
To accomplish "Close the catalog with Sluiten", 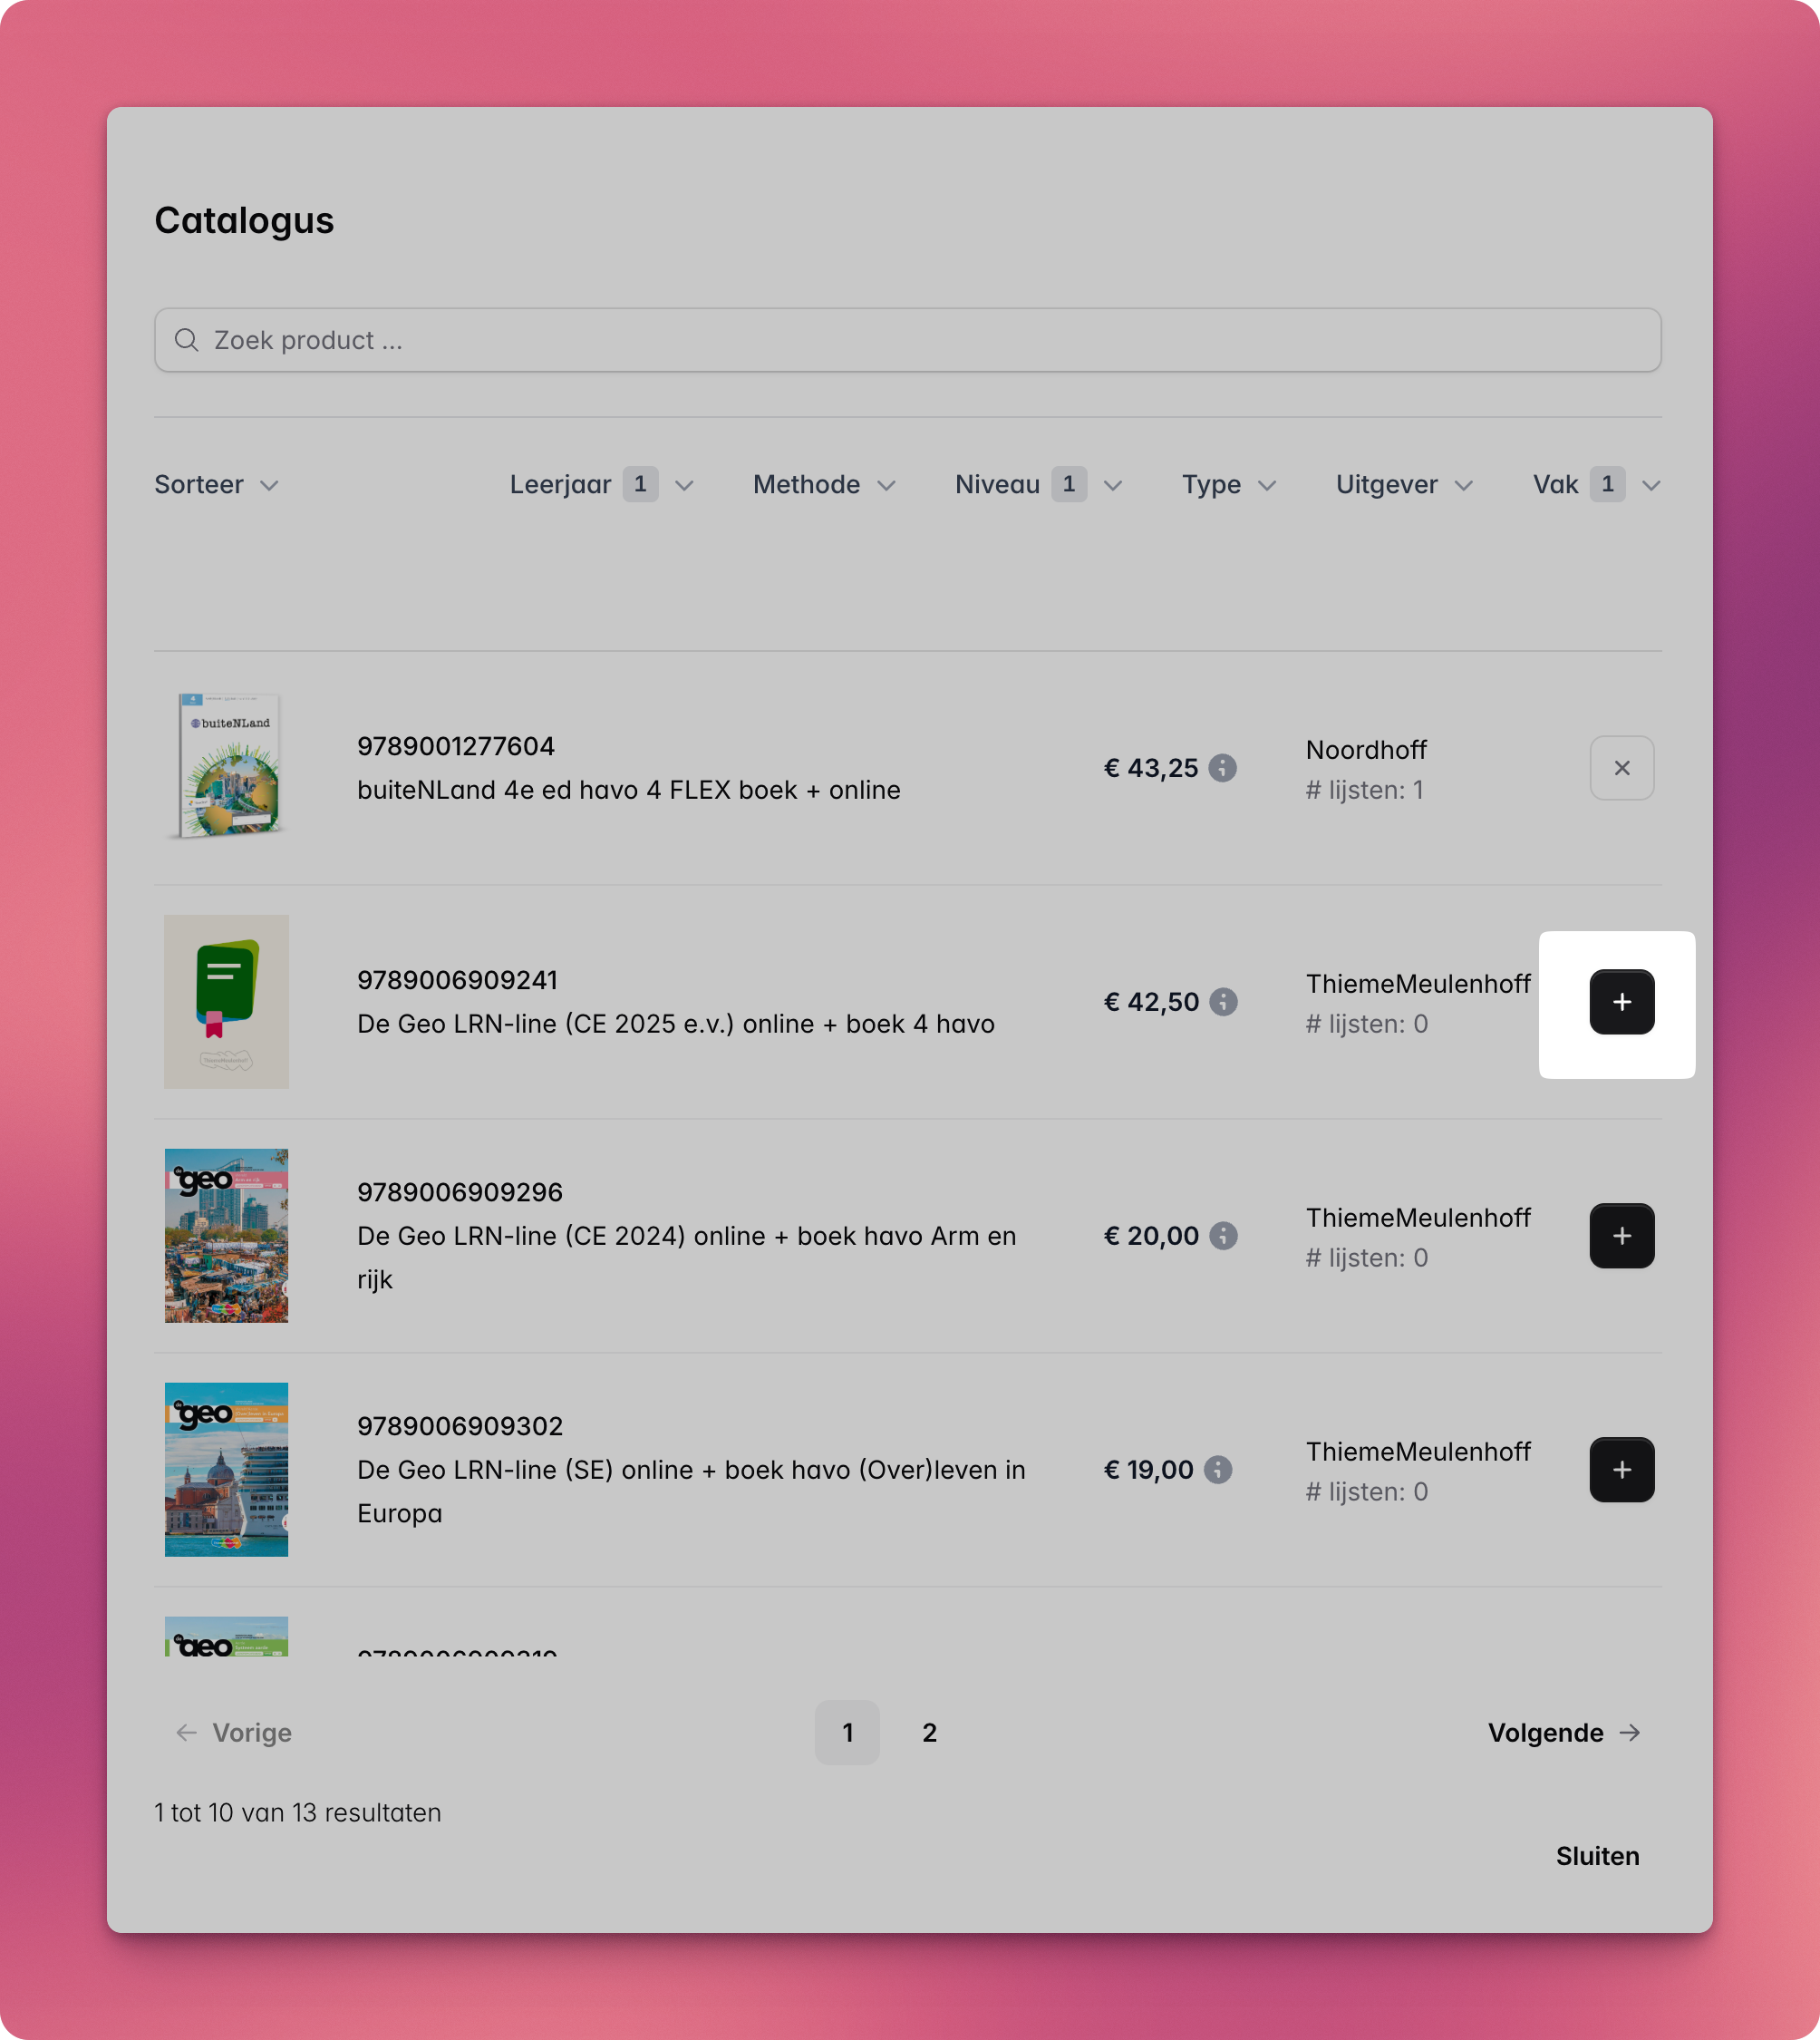I will 1597,1856.
